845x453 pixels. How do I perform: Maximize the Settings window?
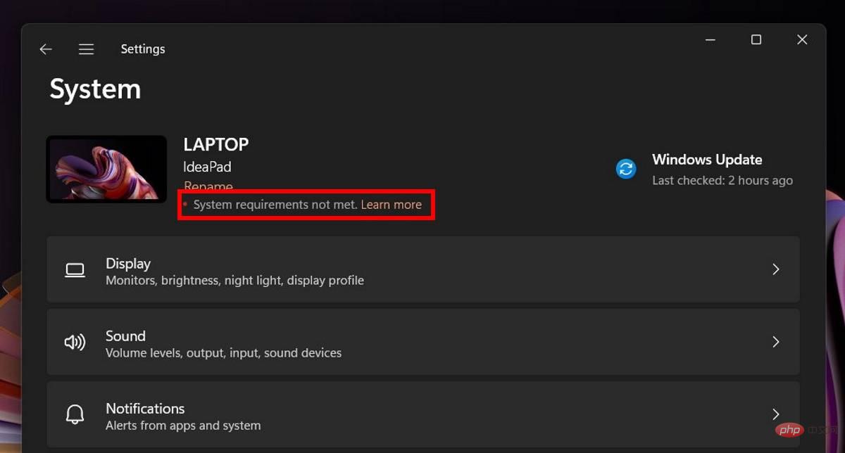pyautogui.click(x=756, y=40)
